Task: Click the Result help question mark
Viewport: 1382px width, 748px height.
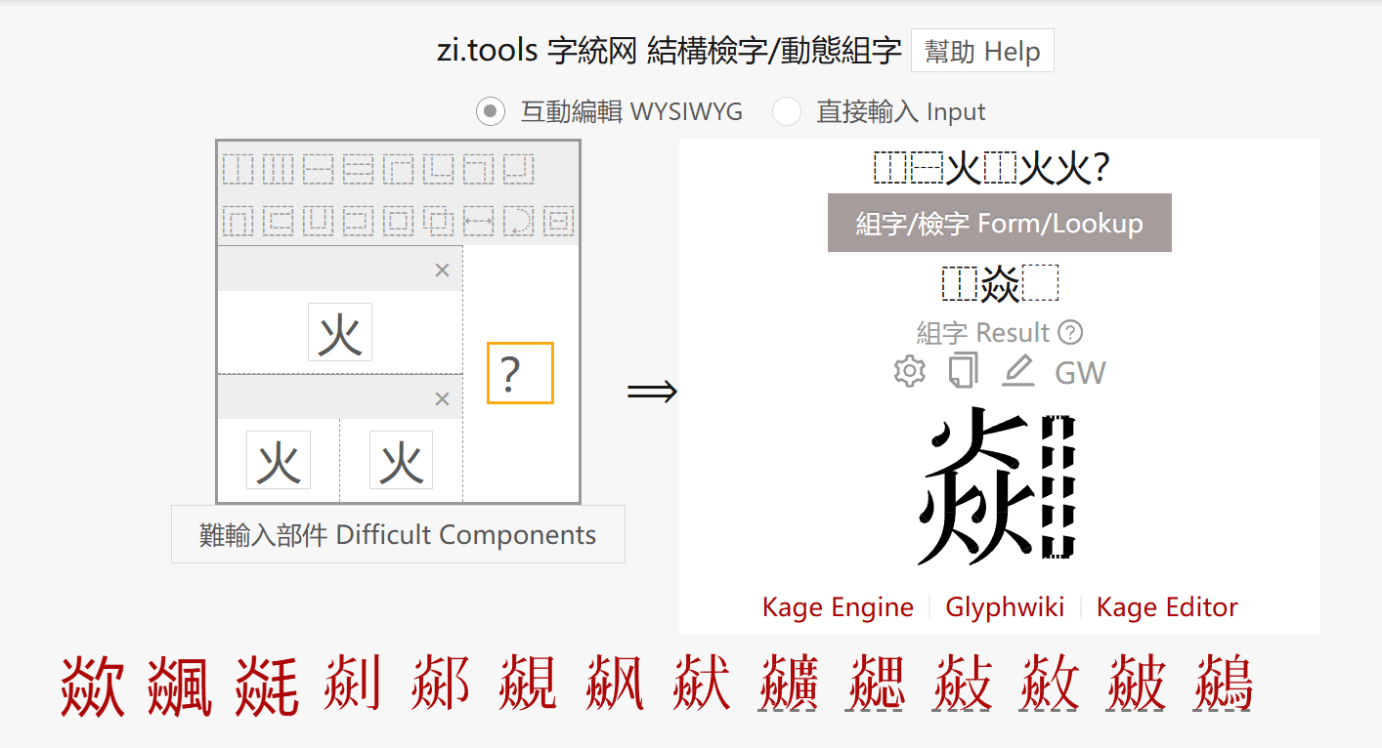Action: click(1071, 332)
